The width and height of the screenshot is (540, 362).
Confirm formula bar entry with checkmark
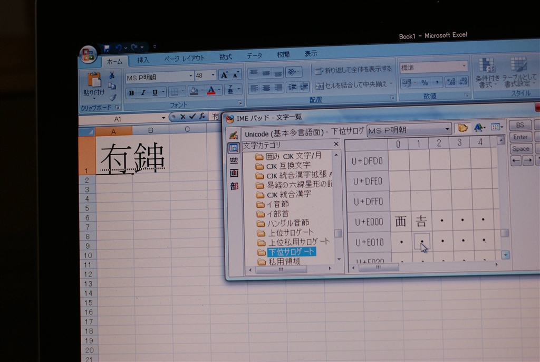(x=192, y=117)
